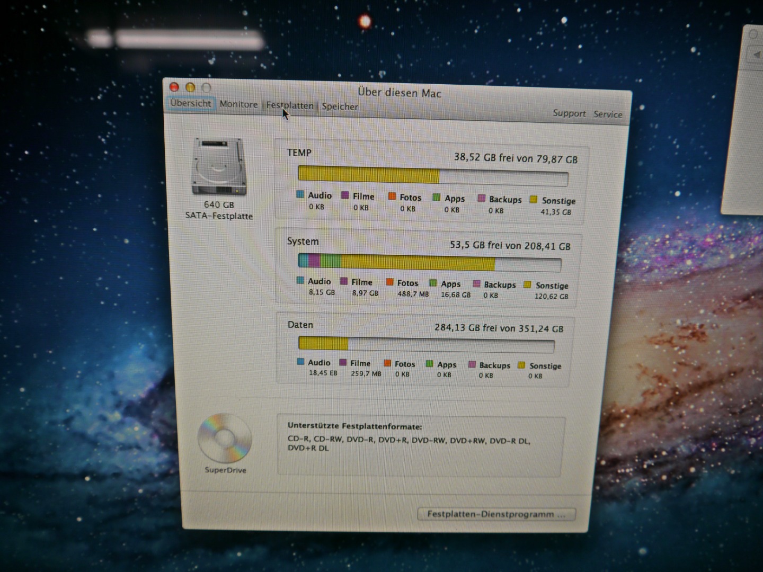Viewport: 763px width, 572px height.
Task: Click the purple Filme swatch under System
Action: (x=344, y=281)
